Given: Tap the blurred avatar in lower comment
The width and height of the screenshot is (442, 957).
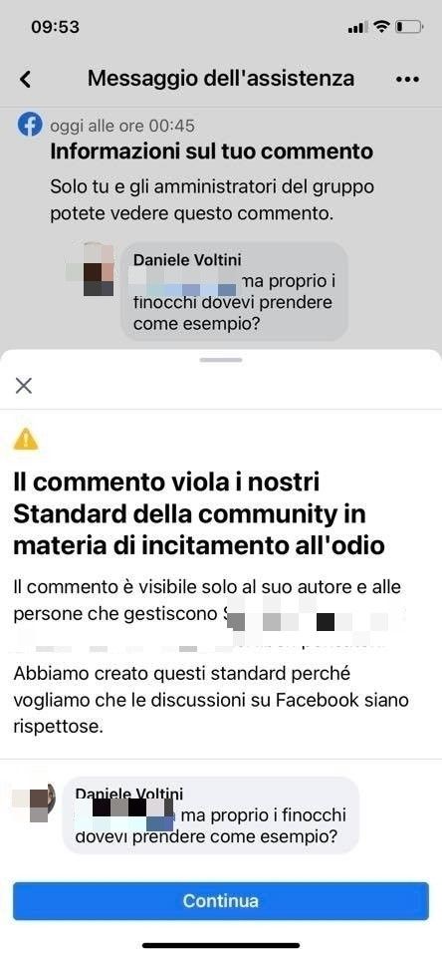Looking at the screenshot, I should click(x=35, y=801).
